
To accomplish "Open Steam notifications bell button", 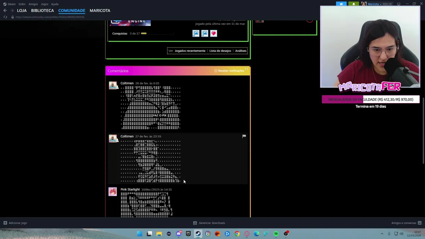I will (x=353, y=4).
